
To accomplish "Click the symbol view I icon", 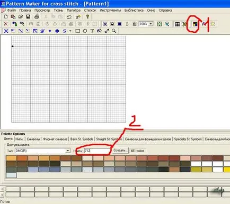I will 127,24.
